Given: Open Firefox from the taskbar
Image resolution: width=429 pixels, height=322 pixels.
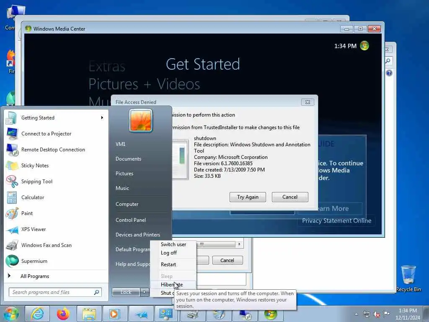Looking at the screenshot, I should [x=63, y=314].
